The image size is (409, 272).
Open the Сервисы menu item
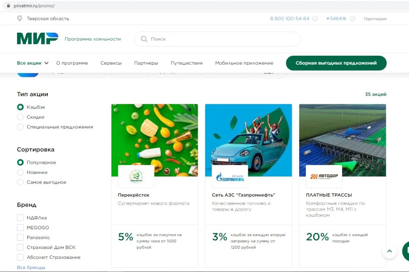point(111,63)
